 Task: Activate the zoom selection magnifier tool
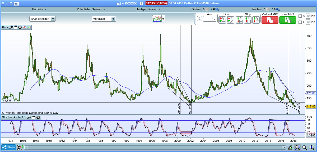click(x=297, y=148)
